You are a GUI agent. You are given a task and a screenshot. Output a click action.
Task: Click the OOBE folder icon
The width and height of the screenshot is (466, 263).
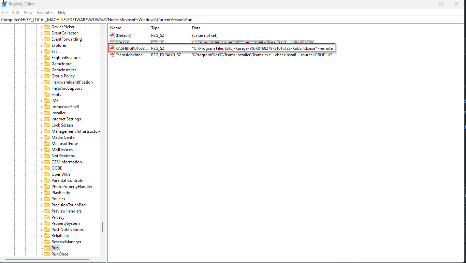point(47,168)
